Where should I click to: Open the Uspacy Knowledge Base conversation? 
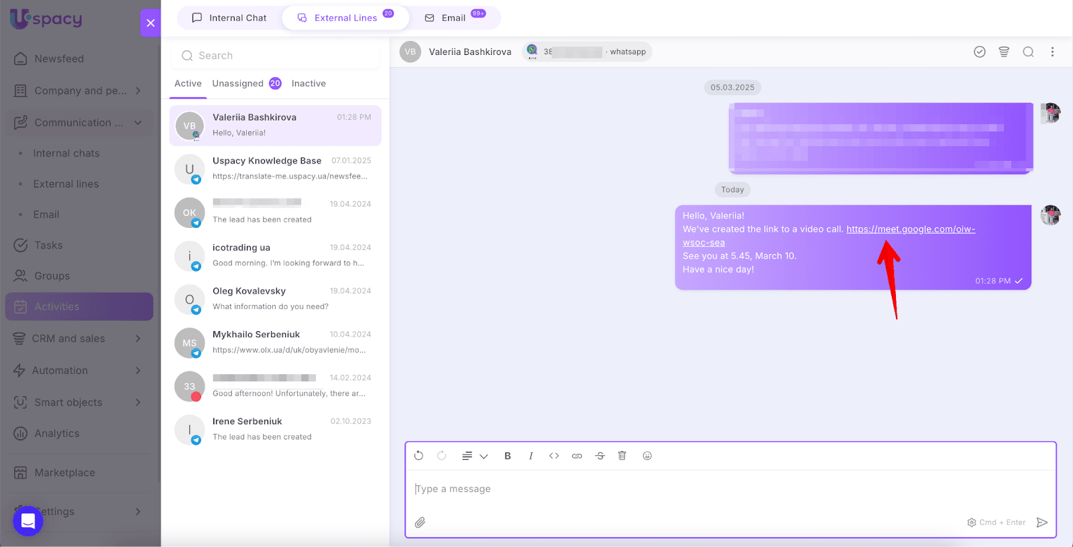point(275,169)
